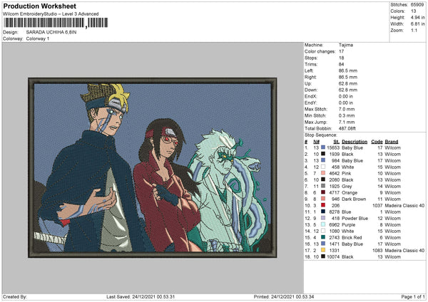Image resolution: width=428 pixels, height=302 pixels.
Task: Click the dark Blue swatch in stop 11
Action: pyautogui.click(x=323, y=212)
